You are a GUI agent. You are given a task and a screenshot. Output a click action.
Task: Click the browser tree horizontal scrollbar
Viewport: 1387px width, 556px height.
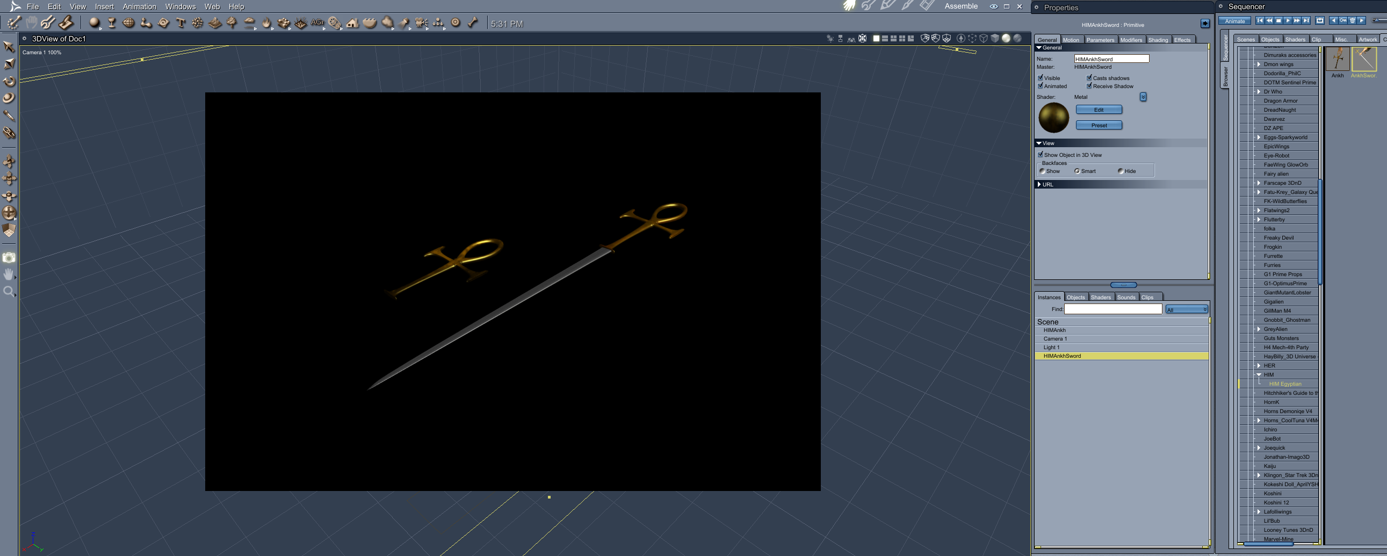pyautogui.click(x=1268, y=544)
